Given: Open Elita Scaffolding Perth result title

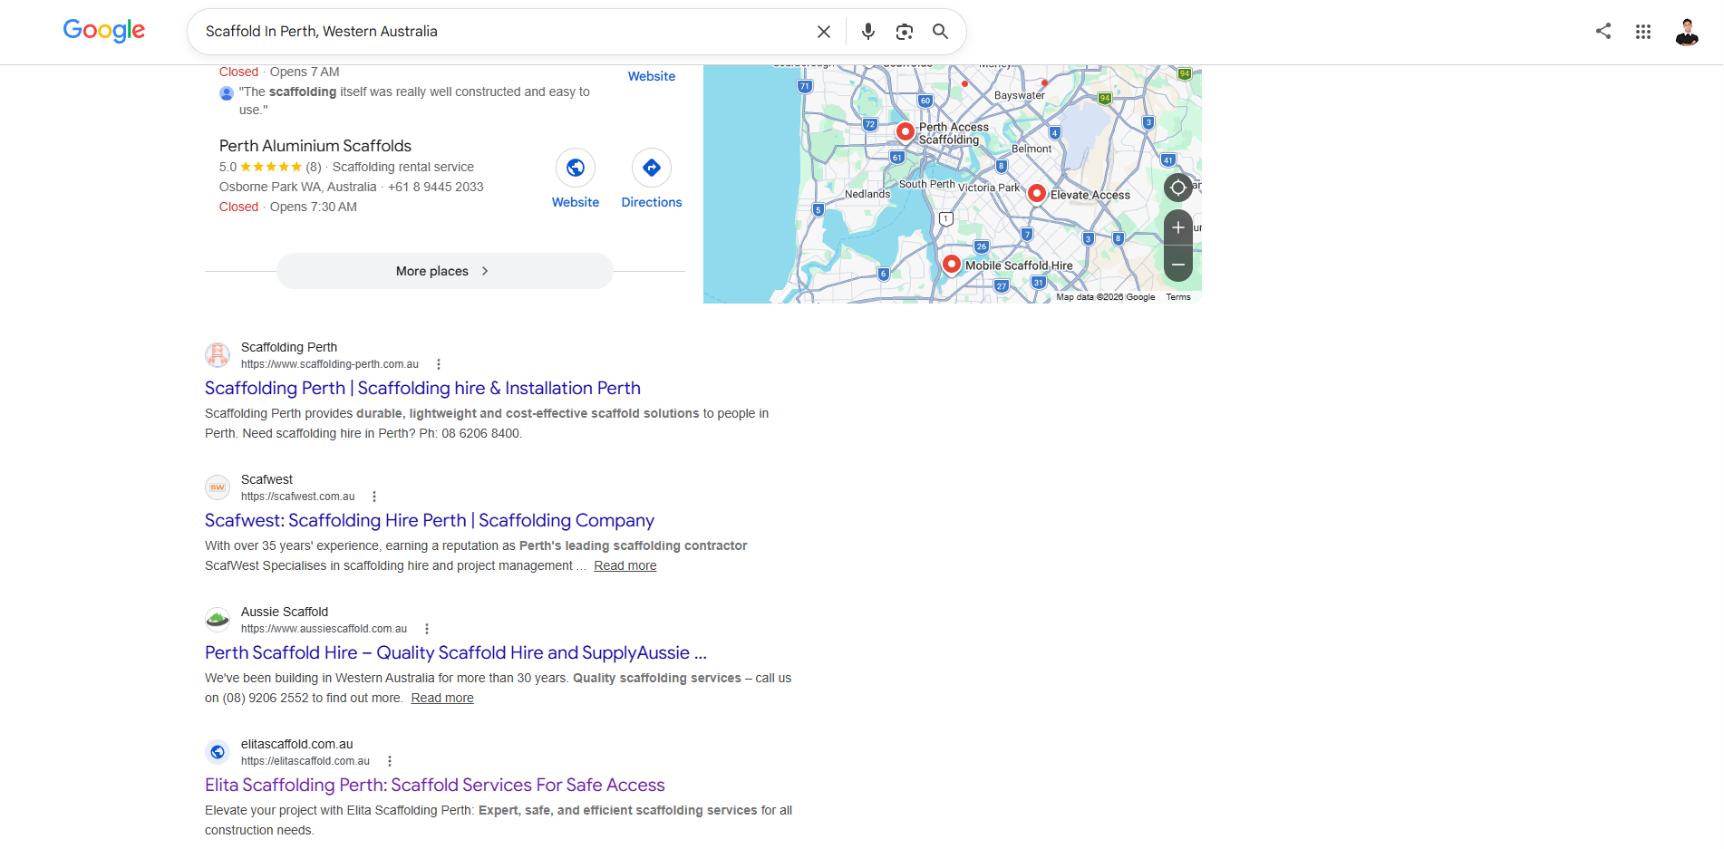Looking at the screenshot, I should point(435,785).
